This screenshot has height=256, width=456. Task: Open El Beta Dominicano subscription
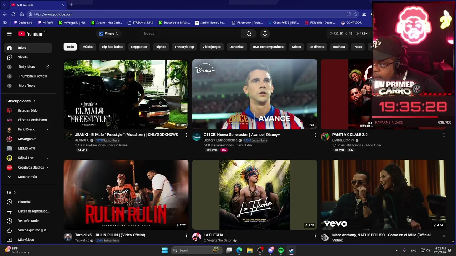pyautogui.click(x=28, y=120)
